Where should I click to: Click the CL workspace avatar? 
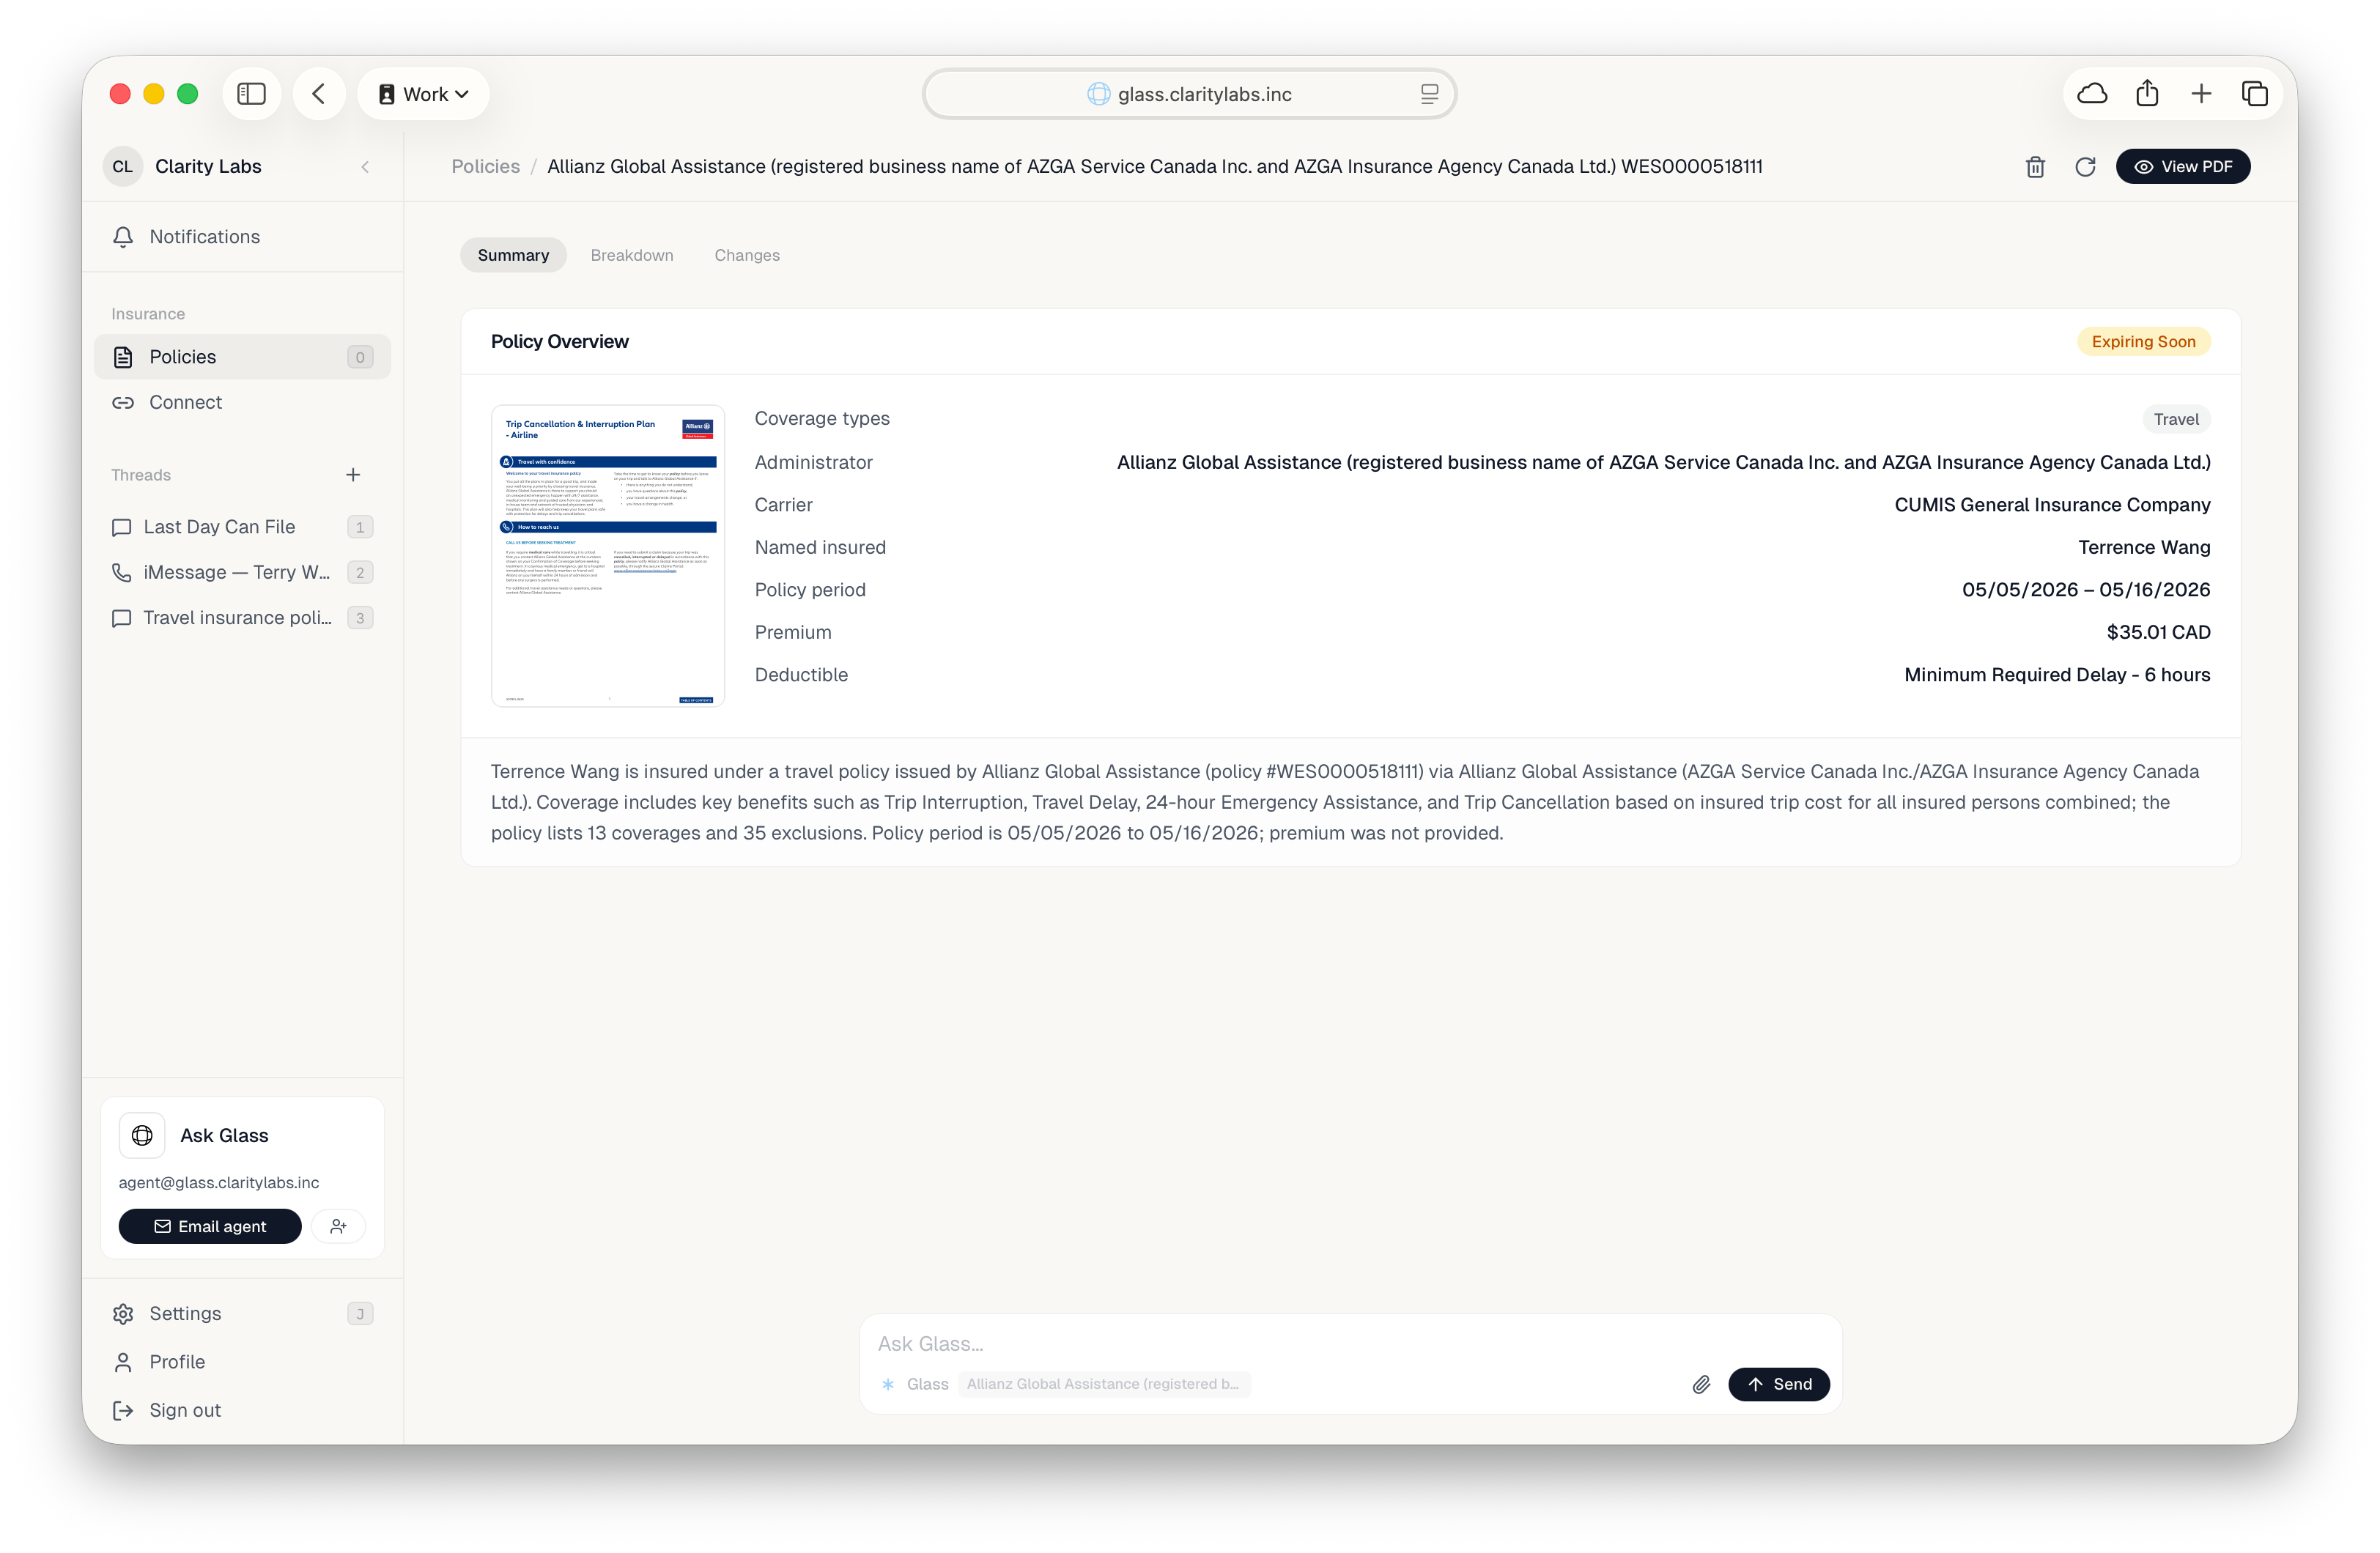point(123,167)
